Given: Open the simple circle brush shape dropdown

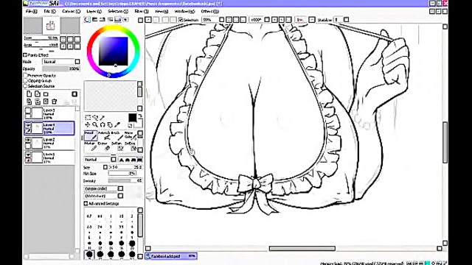Looking at the screenshot, I should coord(103,188).
